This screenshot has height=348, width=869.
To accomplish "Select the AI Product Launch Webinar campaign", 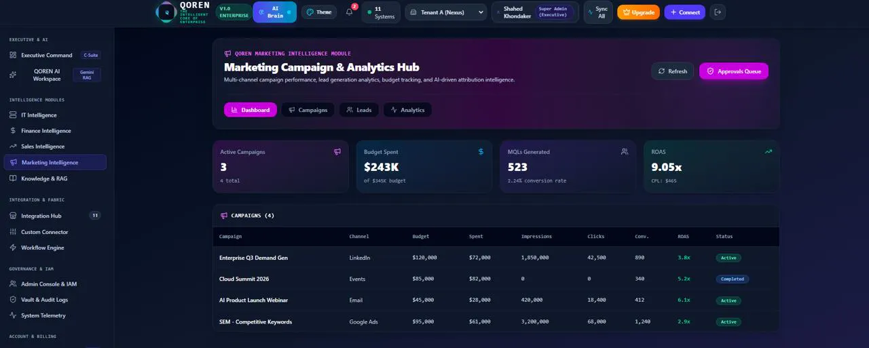I will point(496,301).
